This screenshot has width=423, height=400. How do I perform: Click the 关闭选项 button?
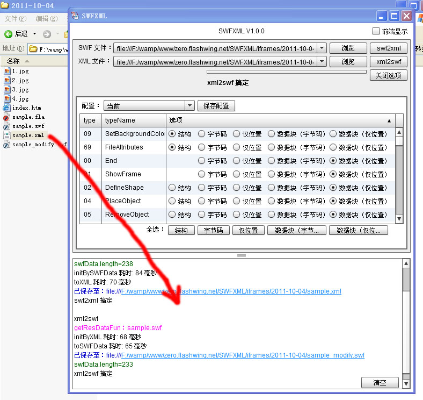[x=389, y=75]
